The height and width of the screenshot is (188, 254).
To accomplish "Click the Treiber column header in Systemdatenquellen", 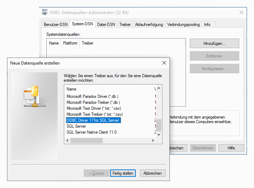I will point(87,43).
